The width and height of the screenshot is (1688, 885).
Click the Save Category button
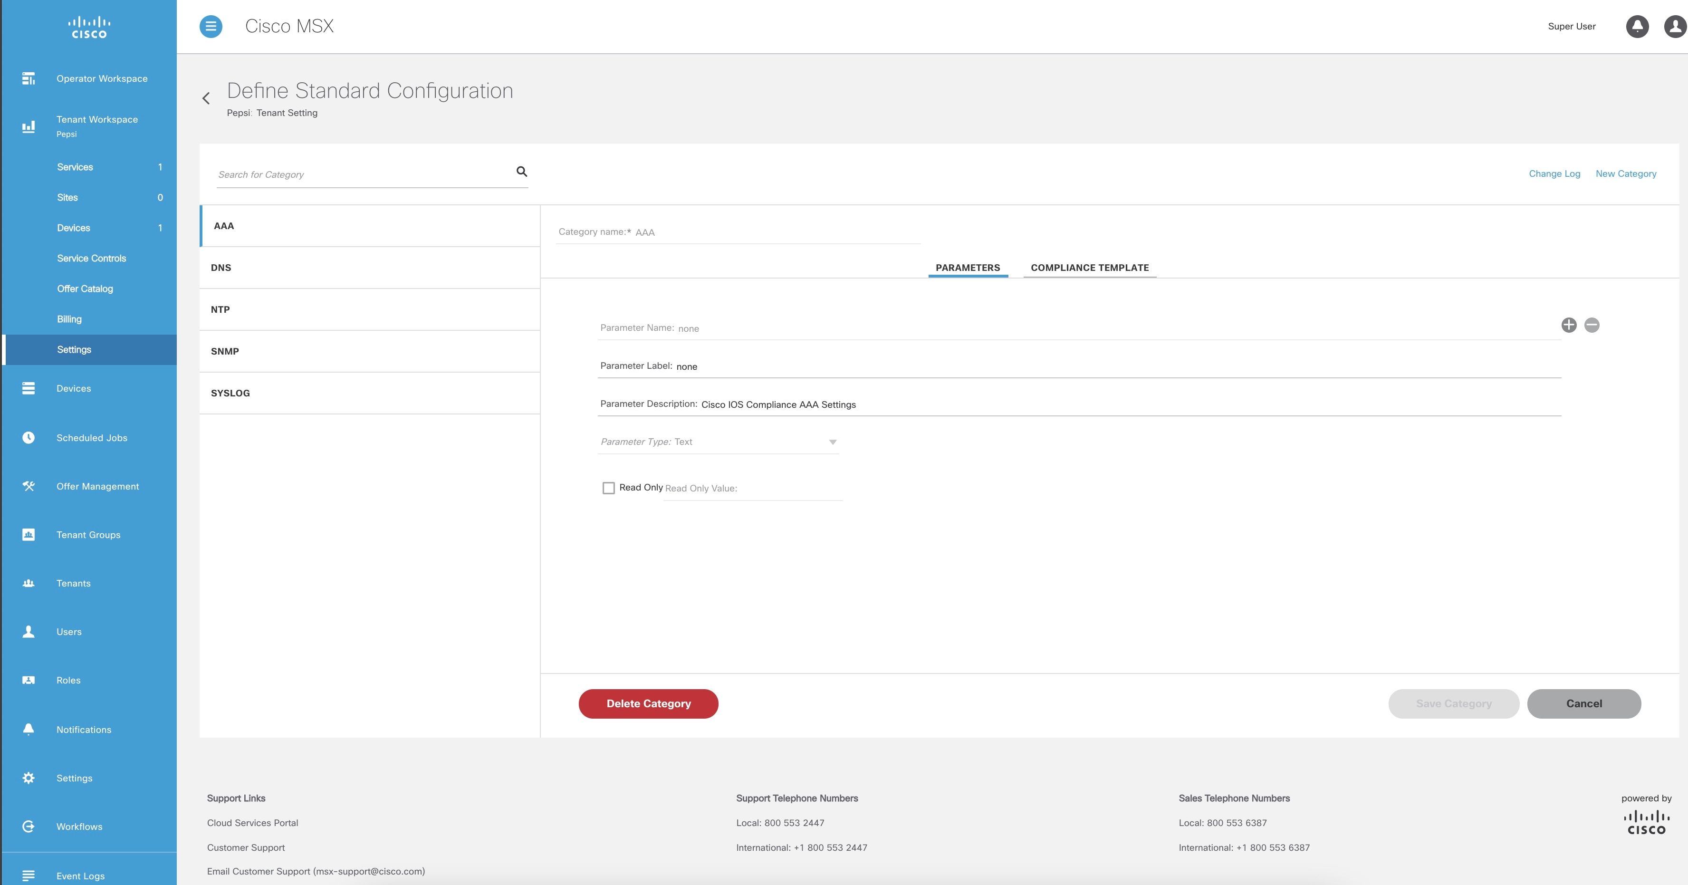tap(1453, 703)
